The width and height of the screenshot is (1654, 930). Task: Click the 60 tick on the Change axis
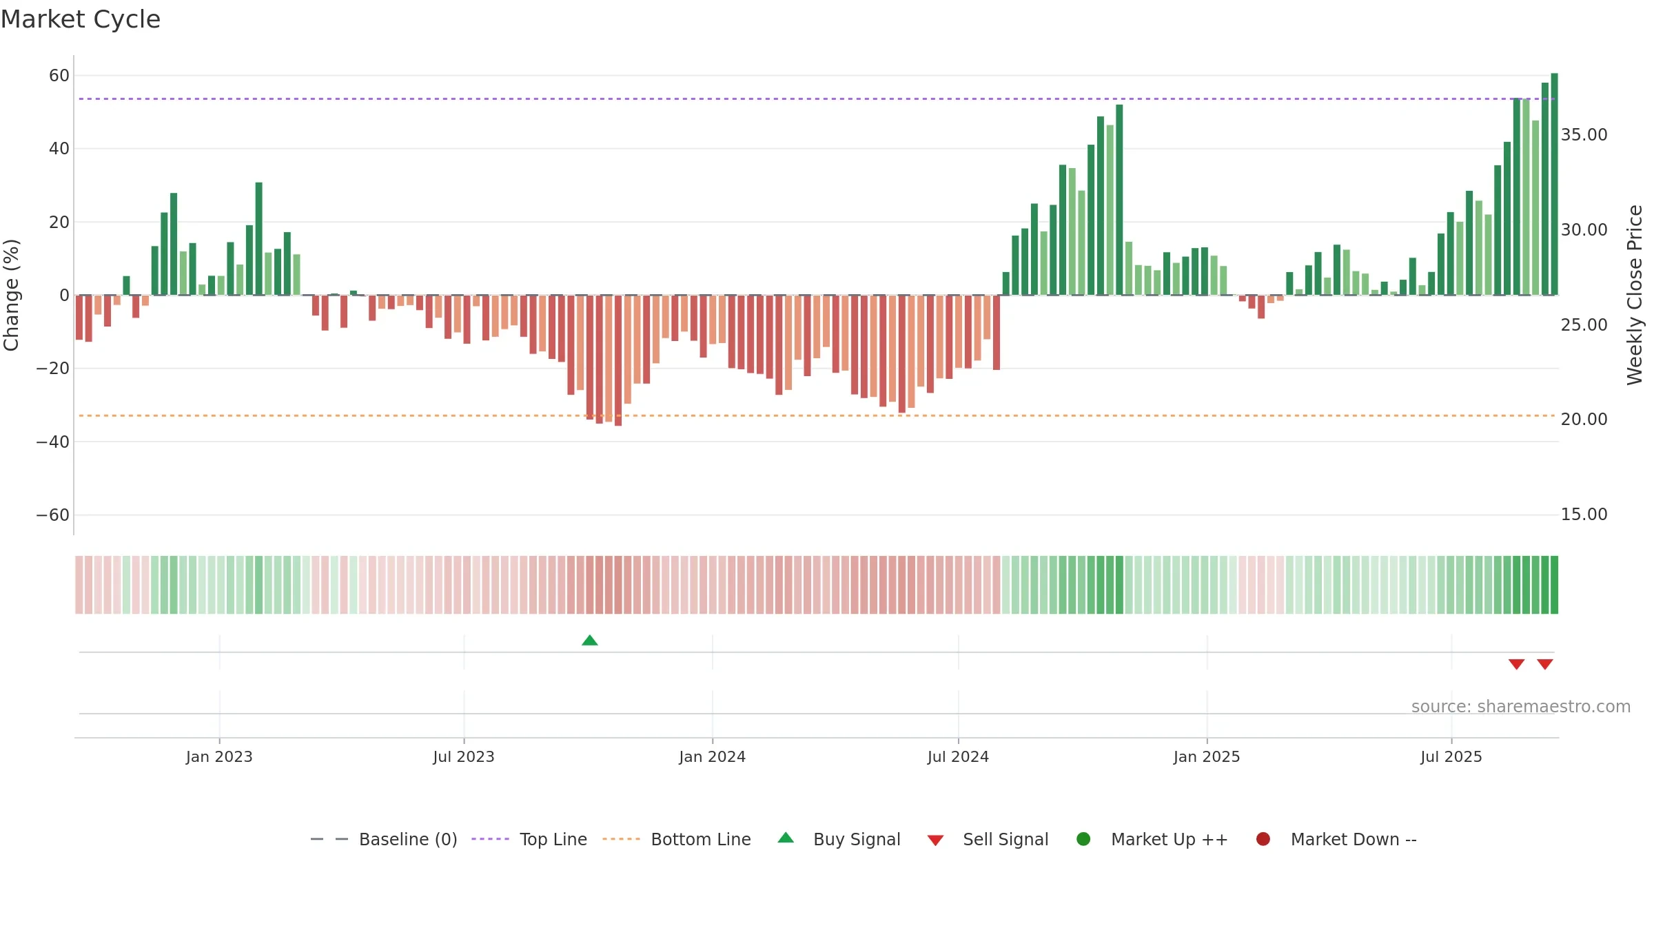pyautogui.click(x=59, y=76)
